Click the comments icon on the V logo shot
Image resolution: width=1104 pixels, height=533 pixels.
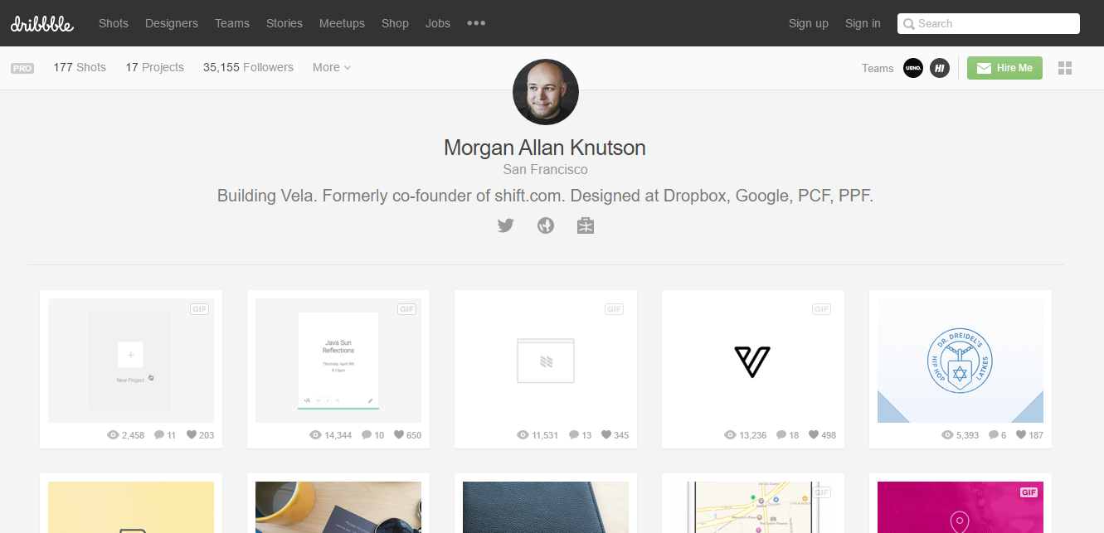click(781, 434)
